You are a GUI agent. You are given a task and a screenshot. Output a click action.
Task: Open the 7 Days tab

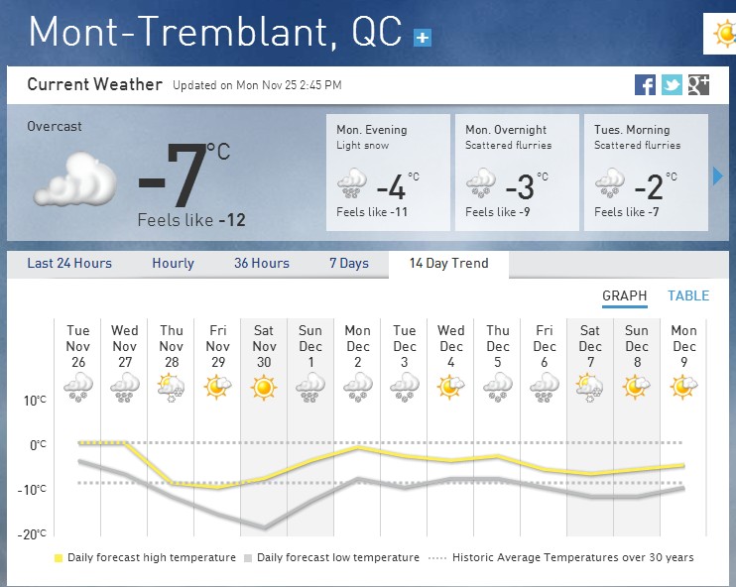click(348, 264)
